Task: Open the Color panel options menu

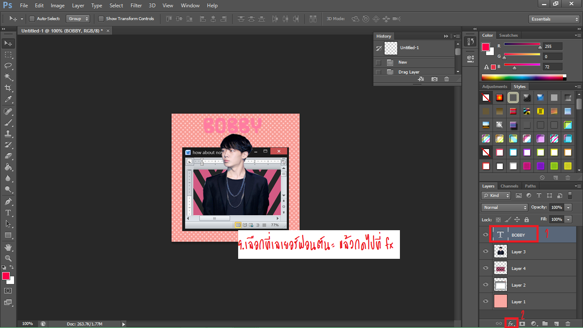Action: pos(578,35)
